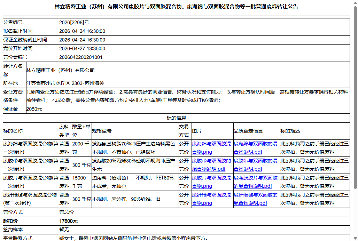This screenshot has width=358, height=241.
Task: Click the 规格型号 column header
Action: (x=102, y=131)
